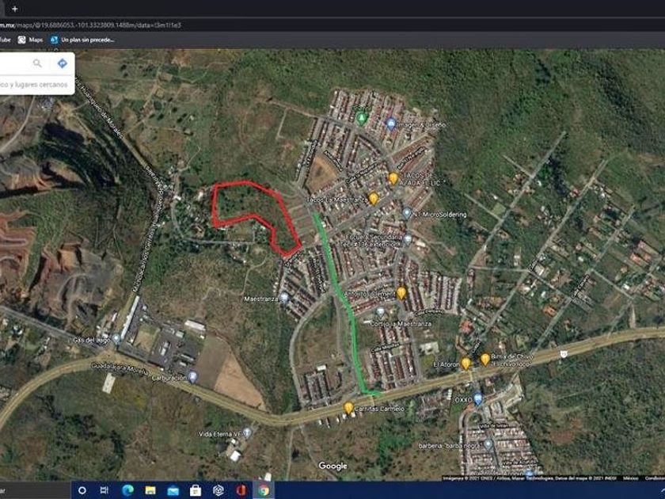Click the Google Maps search magnifier icon

pyautogui.click(x=37, y=63)
